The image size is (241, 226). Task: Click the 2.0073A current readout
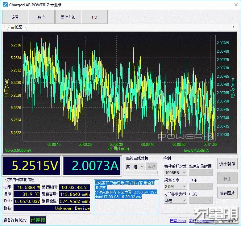[92, 166]
